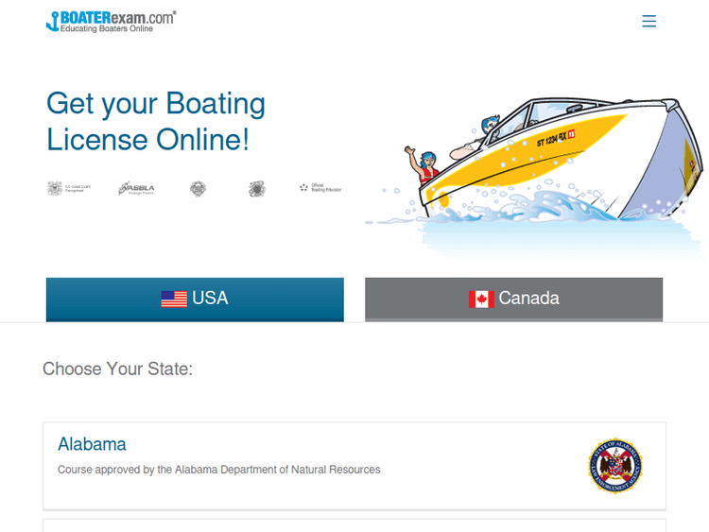Open the Alabama state link
The height and width of the screenshot is (532, 709).
(92, 444)
